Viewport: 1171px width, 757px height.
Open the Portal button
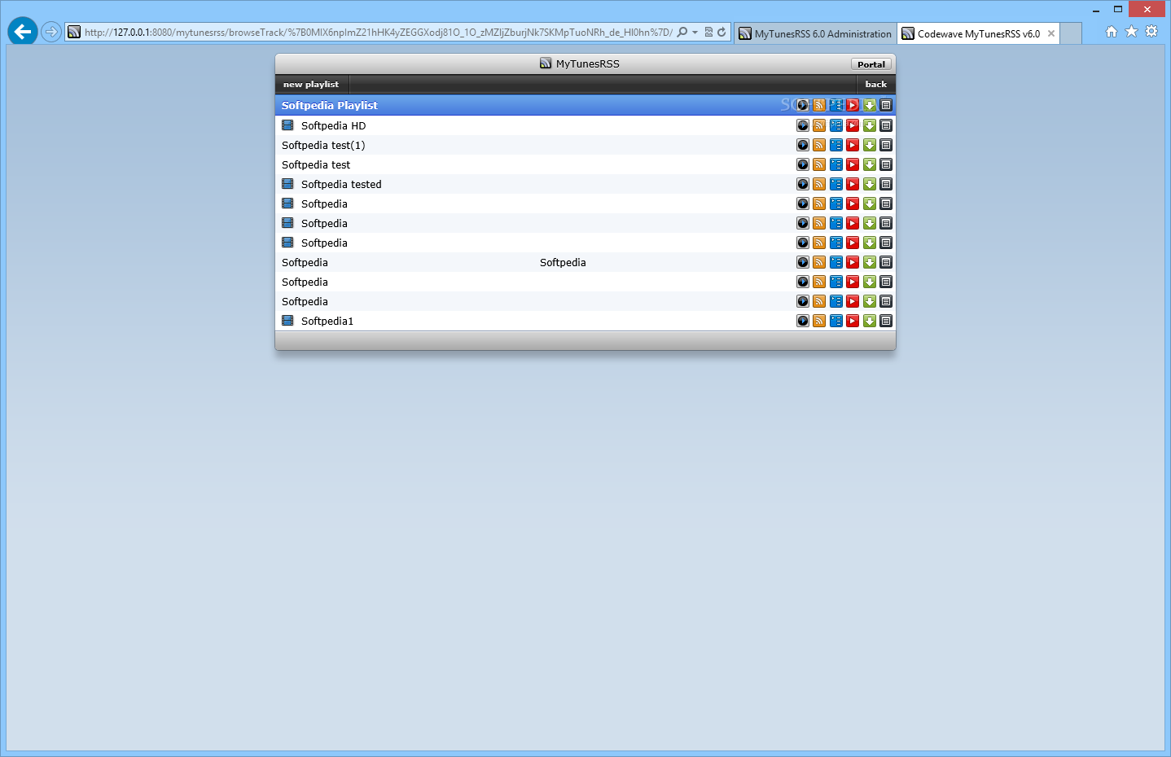pyautogui.click(x=871, y=64)
